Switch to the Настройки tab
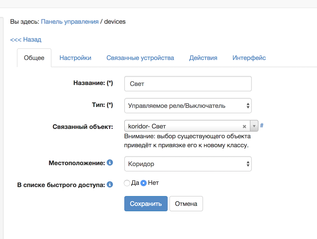The image size is (317, 239). coord(75,58)
